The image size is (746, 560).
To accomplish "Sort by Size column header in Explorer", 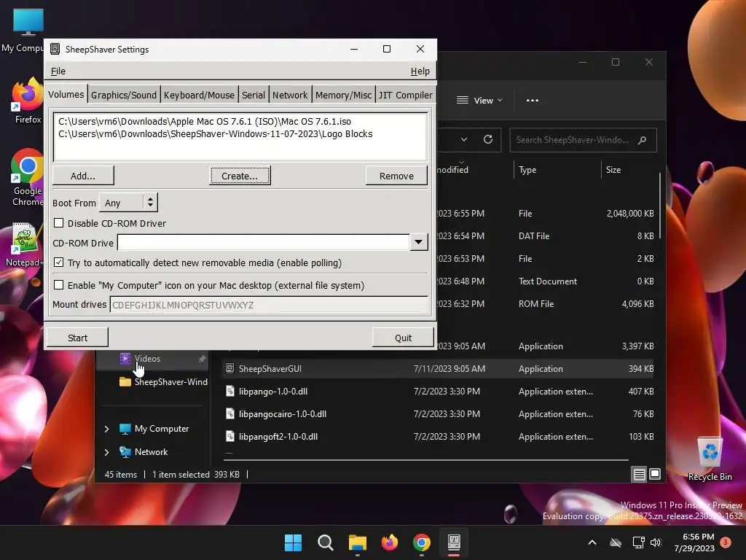I will (x=629, y=169).
